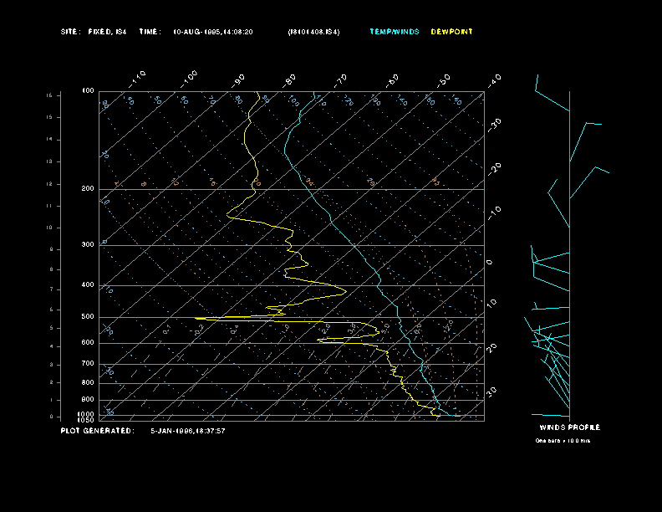Click the sharp dewpoint spike near 500 level
This screenshot has width=662, height=512.
(x=201, y=318)
